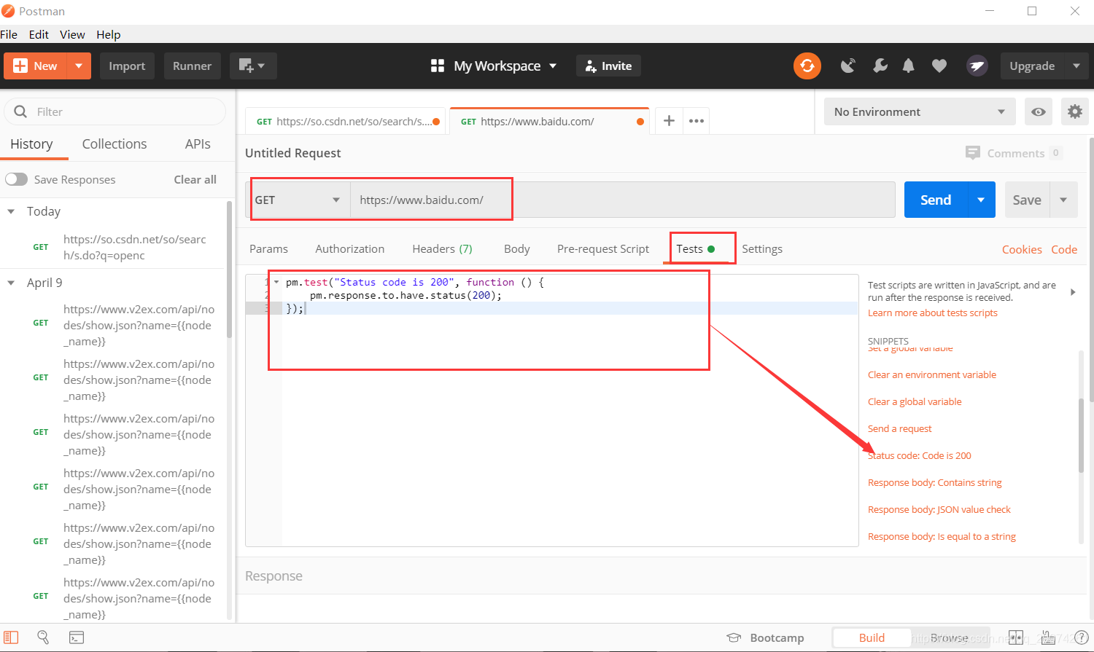Add a new request tab
This screenshot has height=652, width=1094.
coord(669,121)
